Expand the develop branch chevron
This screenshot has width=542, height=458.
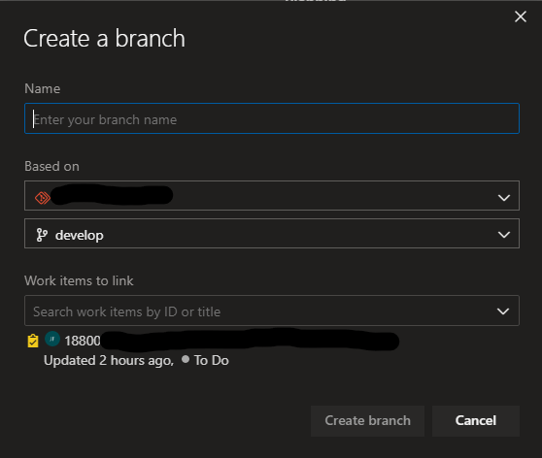point(503,235)
